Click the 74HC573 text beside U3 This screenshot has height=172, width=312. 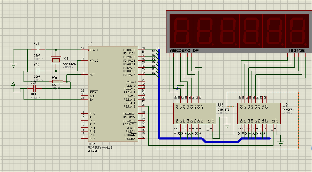coord(224,110)
